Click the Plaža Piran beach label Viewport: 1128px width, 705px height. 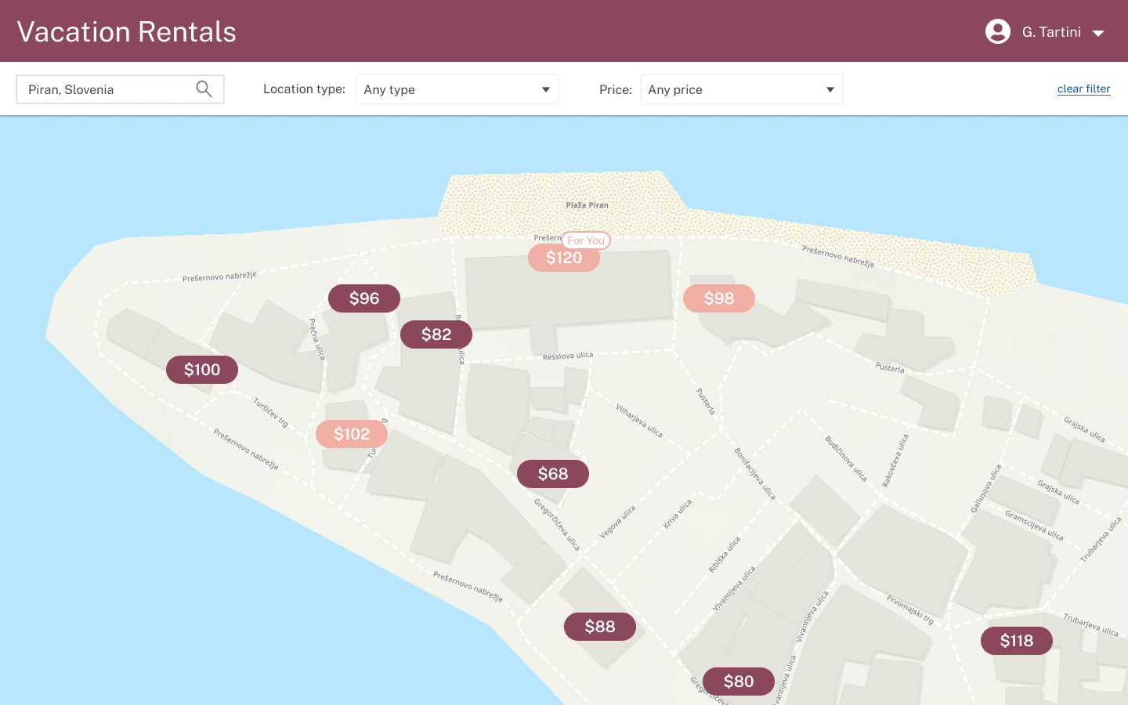(587, 205)
